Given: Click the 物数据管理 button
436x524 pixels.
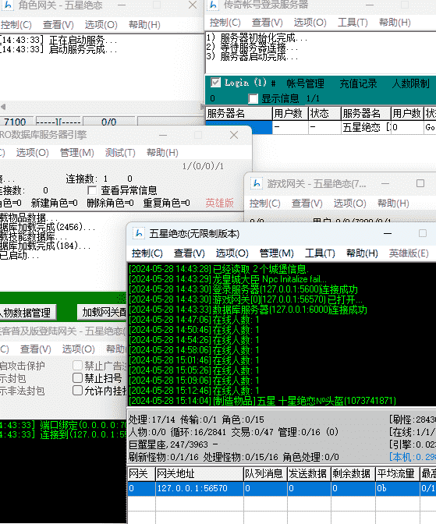Looking at the screenshot, I should tap(27, 313).
